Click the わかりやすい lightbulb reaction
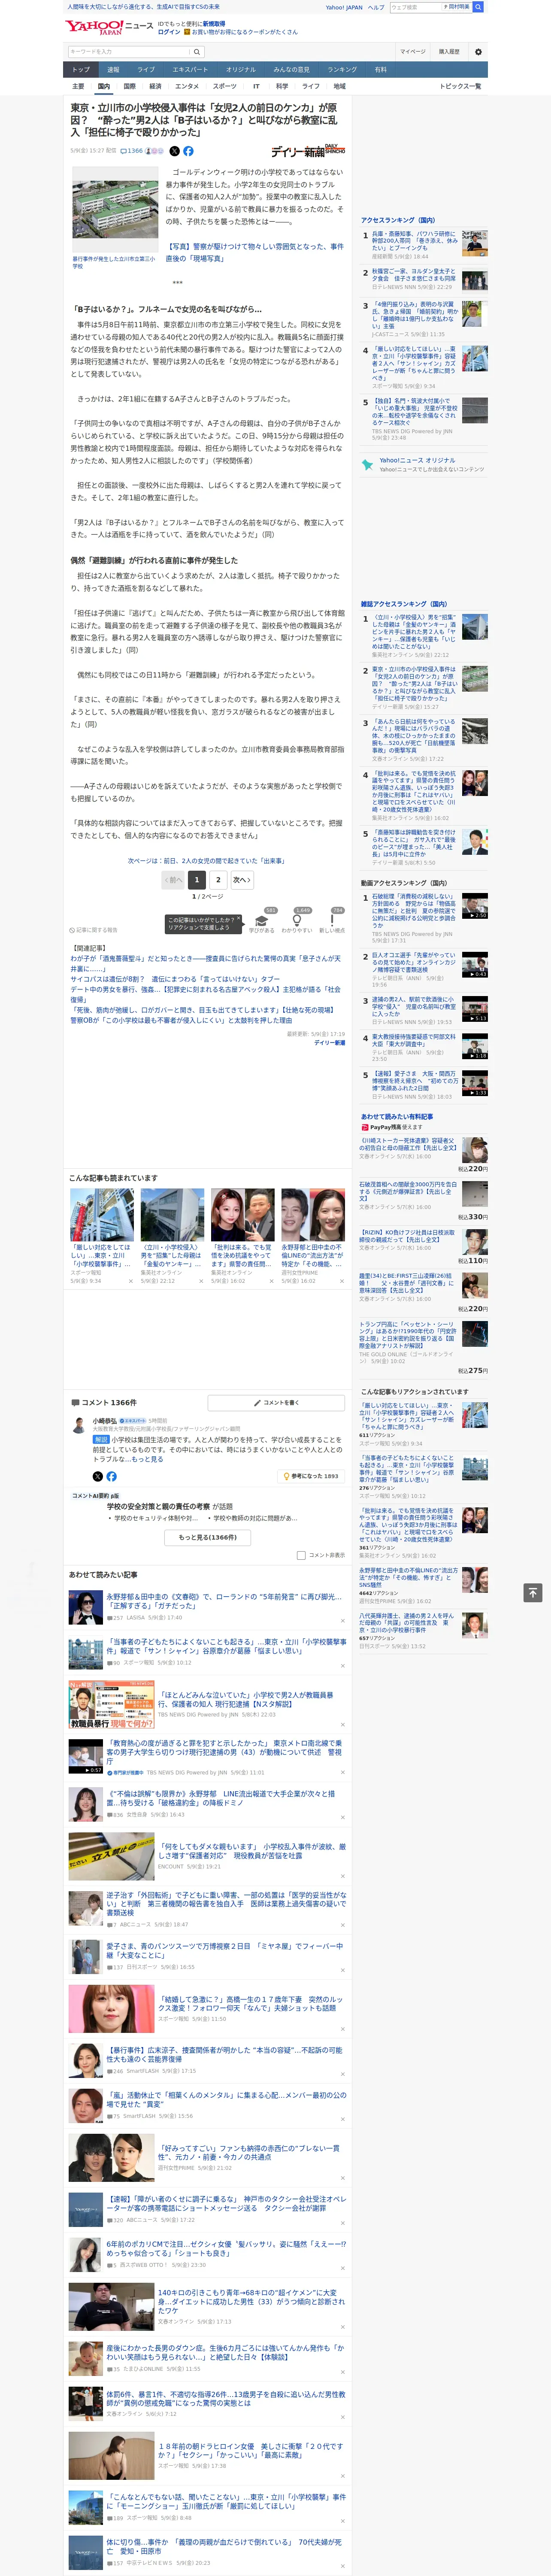 [x=297, y=922]
